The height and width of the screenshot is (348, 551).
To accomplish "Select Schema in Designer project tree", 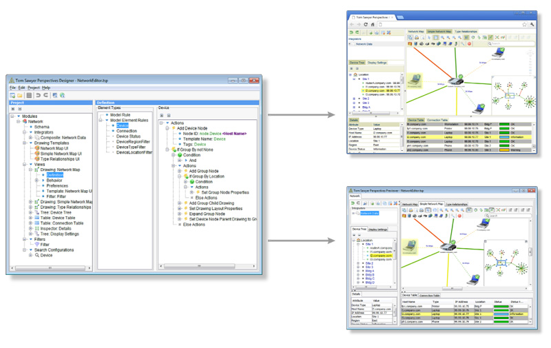I will tap(42, 127).
